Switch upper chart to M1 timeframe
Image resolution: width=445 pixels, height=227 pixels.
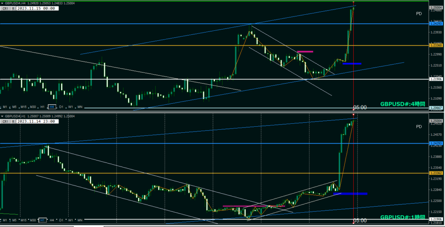(x=5, y=107)
